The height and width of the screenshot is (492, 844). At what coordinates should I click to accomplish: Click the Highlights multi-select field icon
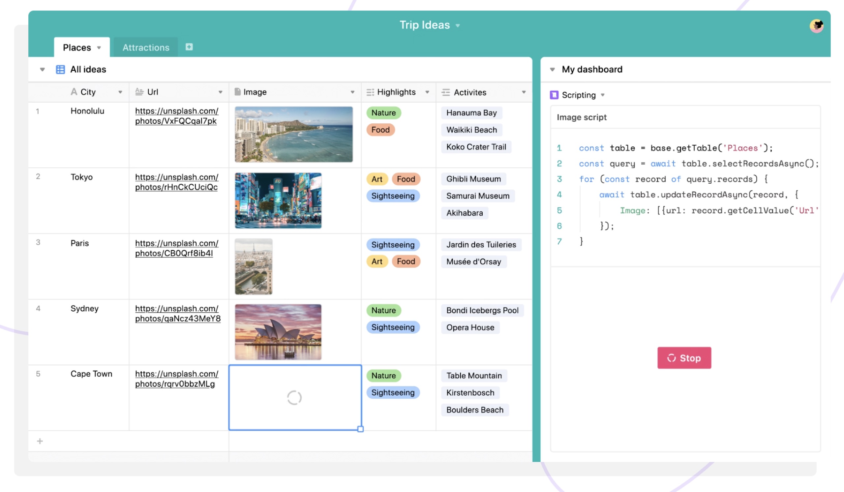[370, 92]
